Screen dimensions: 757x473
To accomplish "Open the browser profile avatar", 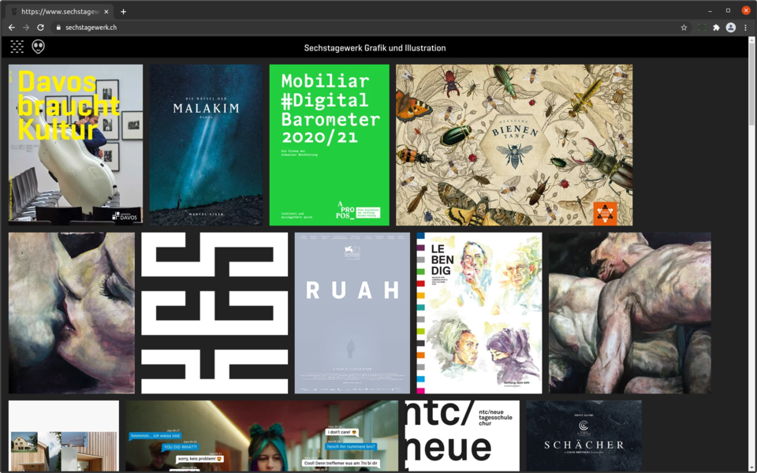I will 731,28.
